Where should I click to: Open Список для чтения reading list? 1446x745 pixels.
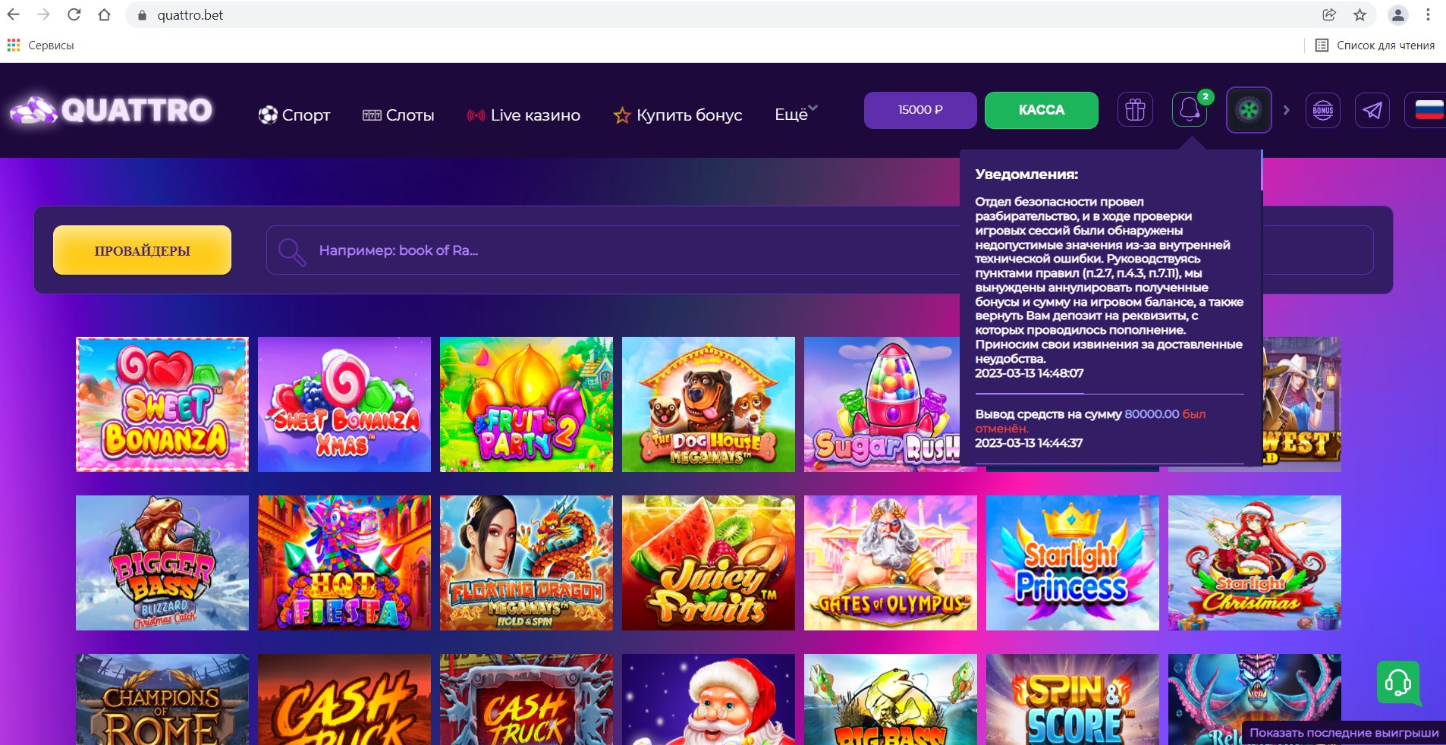pos(1375,46)
